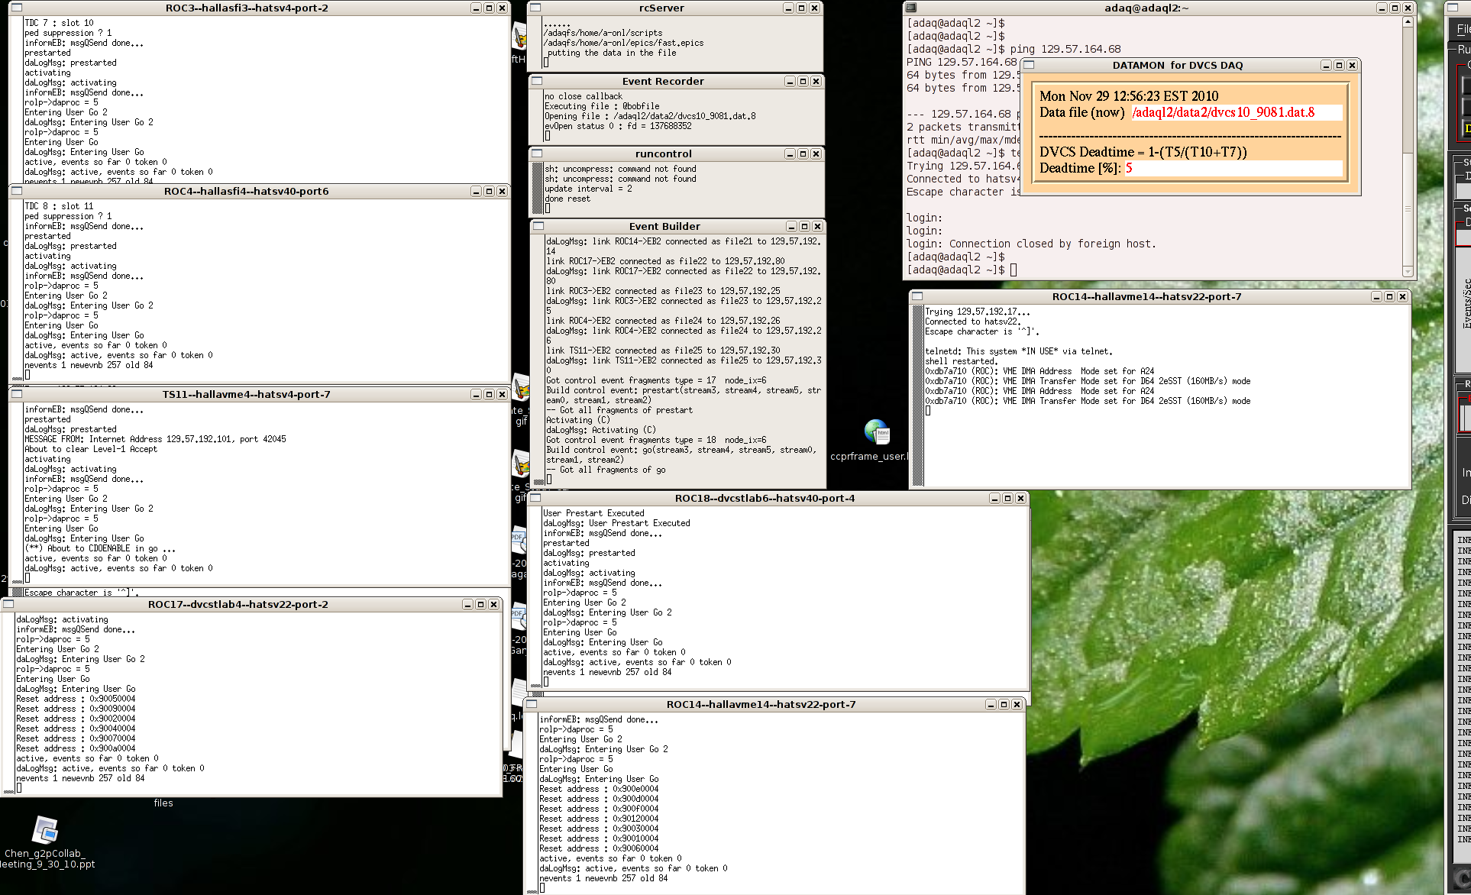
Task: Maximize the adaq@adaql2 terminal window
Action: point(1395,8)
